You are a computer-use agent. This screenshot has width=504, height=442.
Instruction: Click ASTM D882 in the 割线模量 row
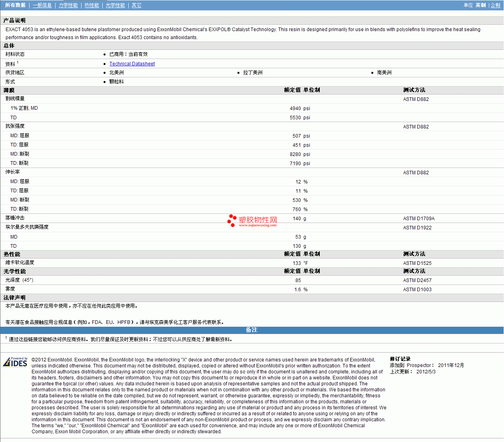pyautogui.click(x=416, y=99)
